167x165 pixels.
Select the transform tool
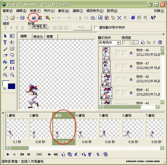[x=12, y=62]
